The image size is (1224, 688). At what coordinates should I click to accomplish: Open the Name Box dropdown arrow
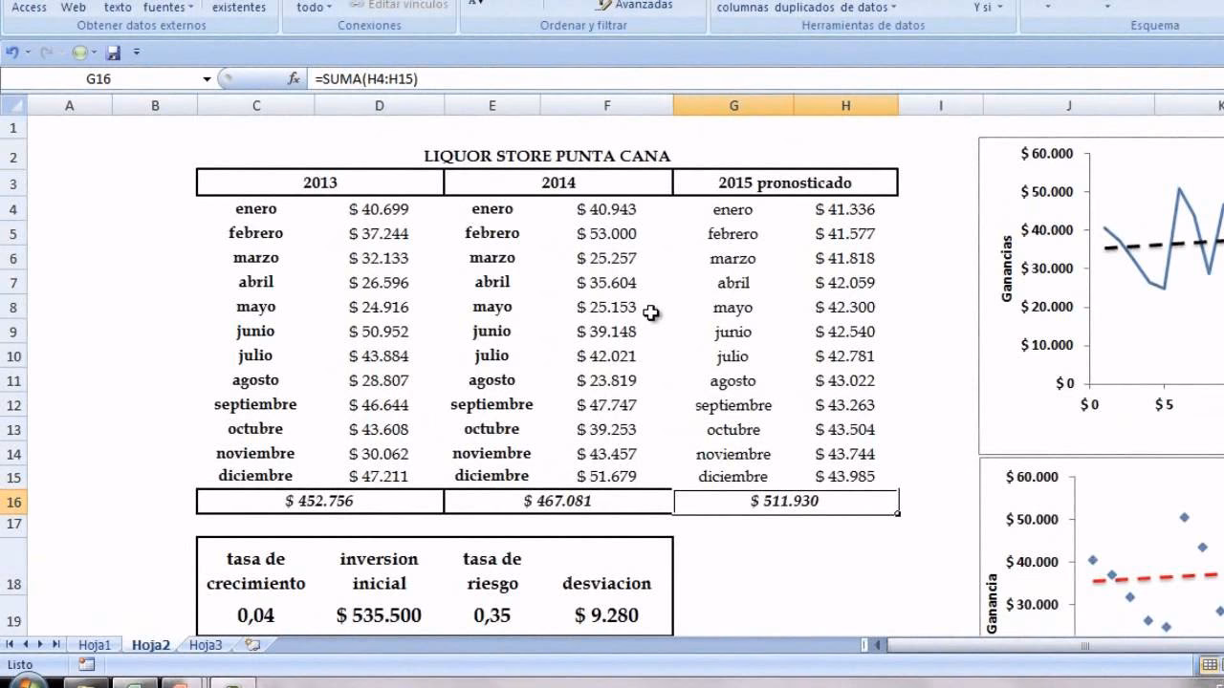pos(207,79)
